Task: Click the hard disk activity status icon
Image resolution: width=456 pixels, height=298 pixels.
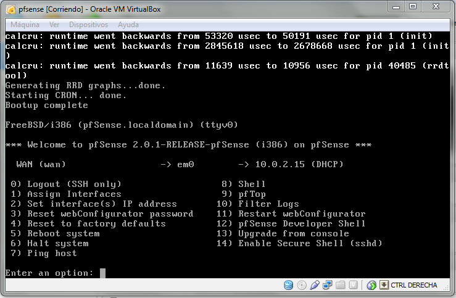Action: pos(288,285)
